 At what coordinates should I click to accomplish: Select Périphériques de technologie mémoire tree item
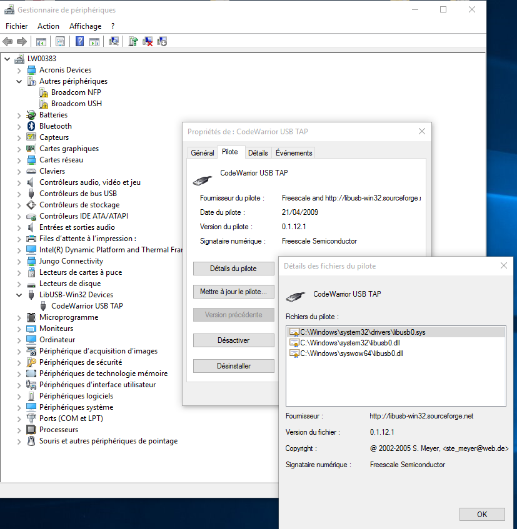(103, 373)
